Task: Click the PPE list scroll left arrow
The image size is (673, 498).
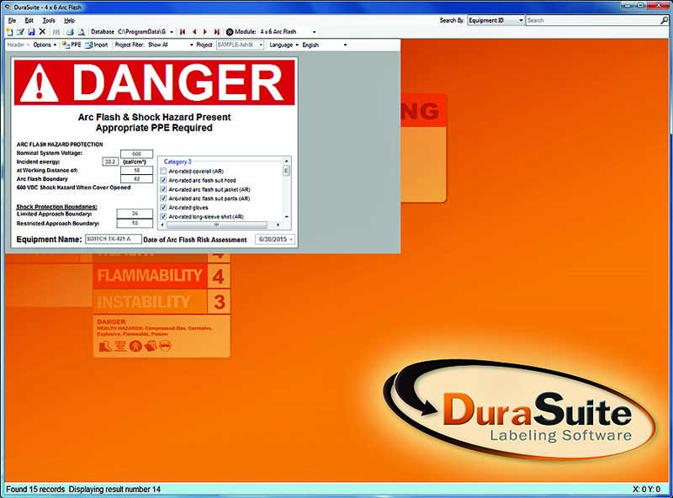Action: click(162, 225)
